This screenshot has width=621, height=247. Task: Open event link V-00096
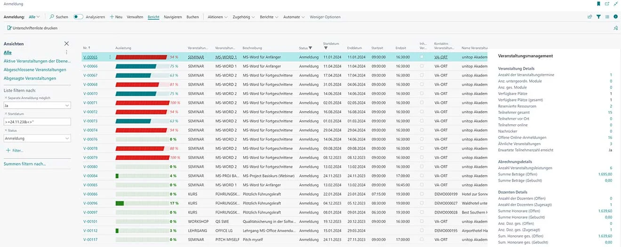point(90,203)
